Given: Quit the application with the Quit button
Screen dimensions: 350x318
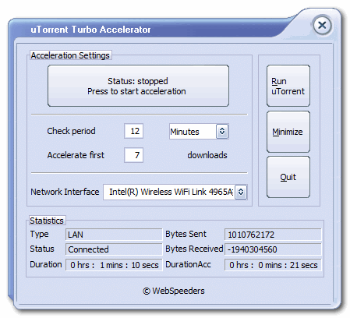Looking at the screenshot, I should (x=288, y=177).
